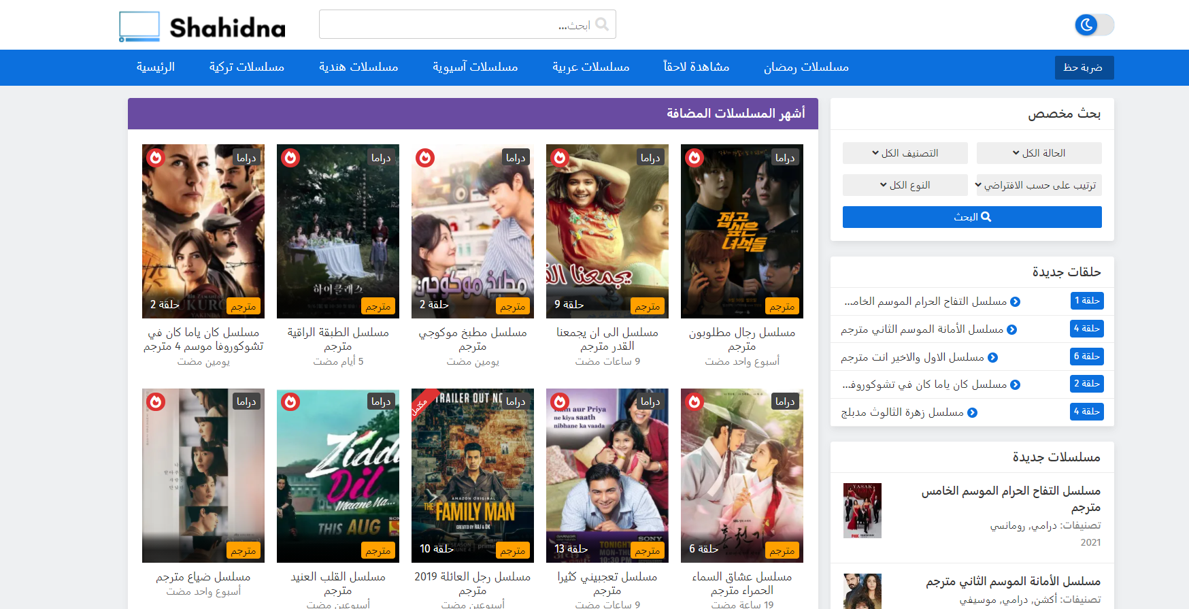Click the Shahidna site name text
Screen dimensions: 1189x609
228,28
